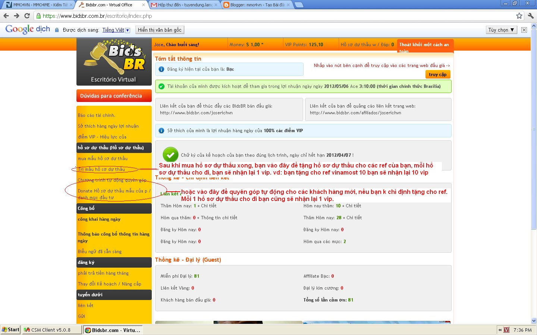Click the green checkmark plan icon

170,154
